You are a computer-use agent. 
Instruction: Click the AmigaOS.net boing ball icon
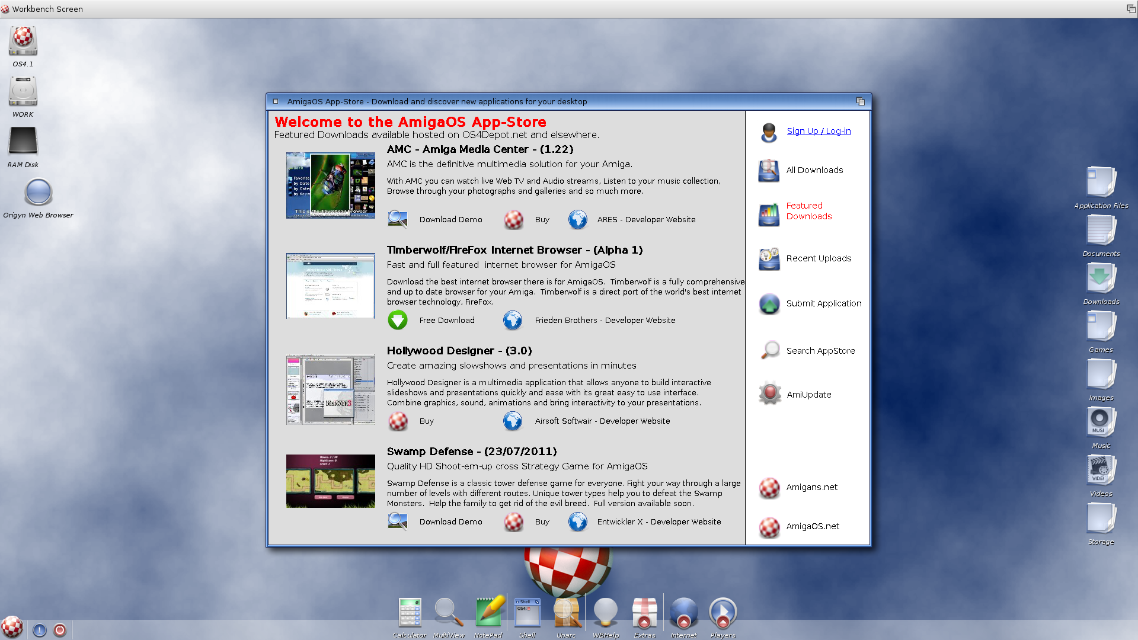[x=770, y=527]
